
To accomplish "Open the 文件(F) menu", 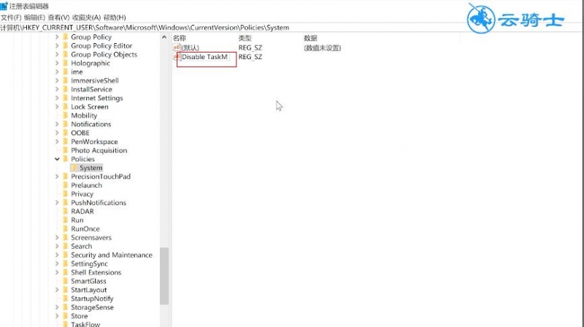I will 11,18.
